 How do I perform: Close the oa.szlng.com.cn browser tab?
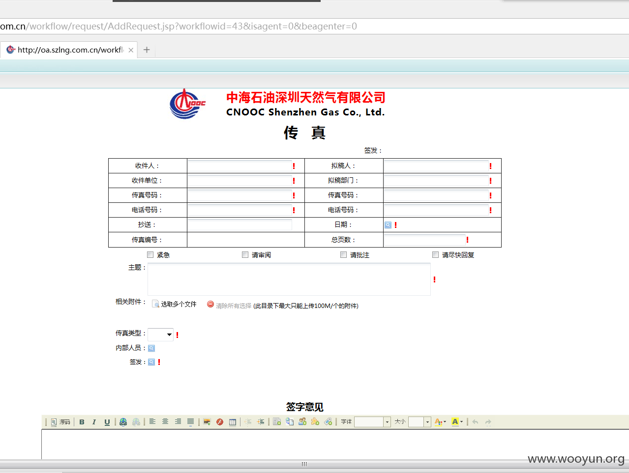pos(131,50)
